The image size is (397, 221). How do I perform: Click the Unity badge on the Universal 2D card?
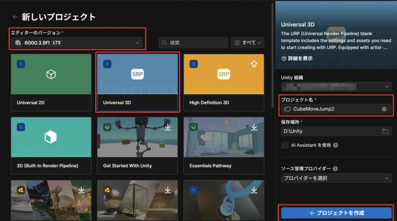click(x=21, y=64)
